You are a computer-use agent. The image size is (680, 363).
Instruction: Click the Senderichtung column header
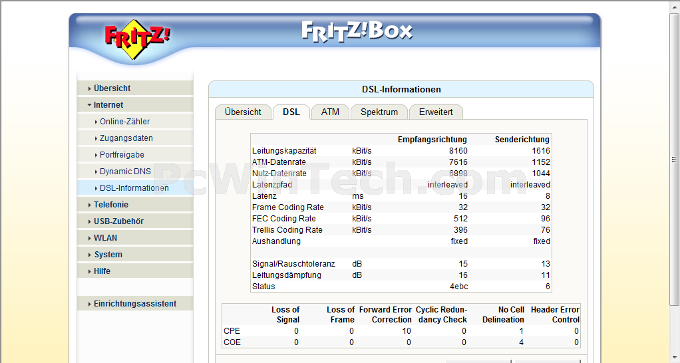coord(522,140)
